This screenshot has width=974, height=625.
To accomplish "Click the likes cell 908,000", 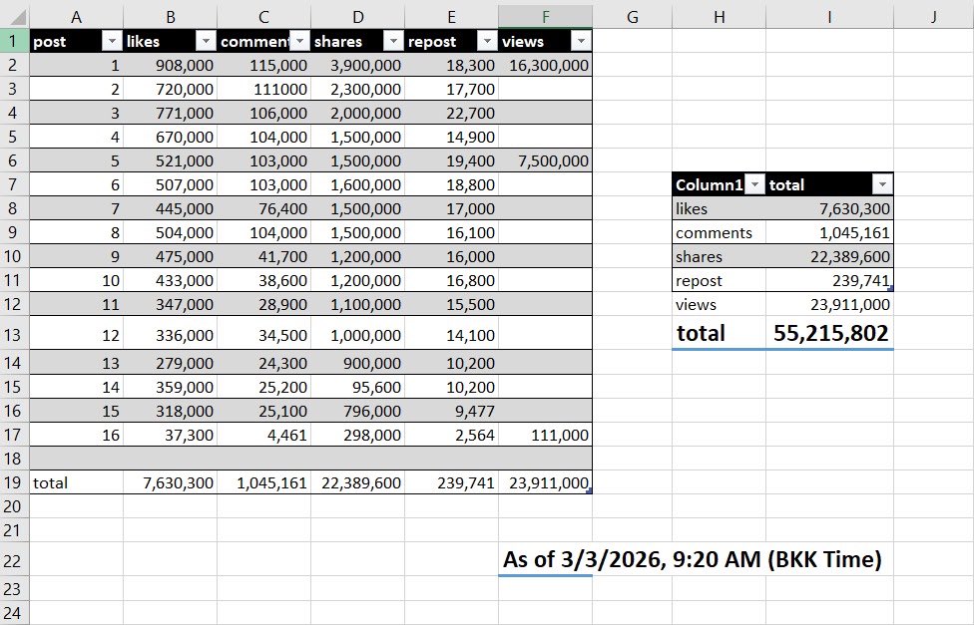I will (171, 65).
